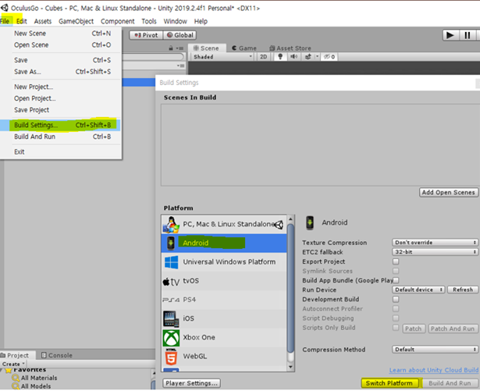Toggle Script Debugging checkbox
480x391 pixels.
(396, 318)
